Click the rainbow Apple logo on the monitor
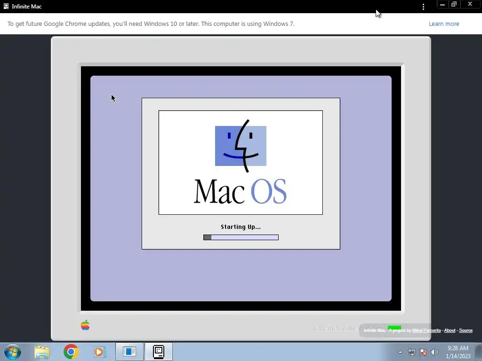 click(85, 325)
